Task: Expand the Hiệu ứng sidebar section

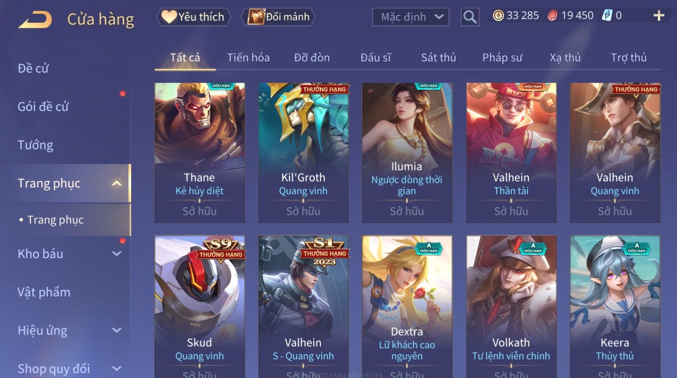Action: [x=116, y=330]
